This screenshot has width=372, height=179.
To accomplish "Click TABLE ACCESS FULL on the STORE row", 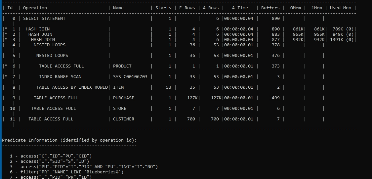I will point(54,108).
